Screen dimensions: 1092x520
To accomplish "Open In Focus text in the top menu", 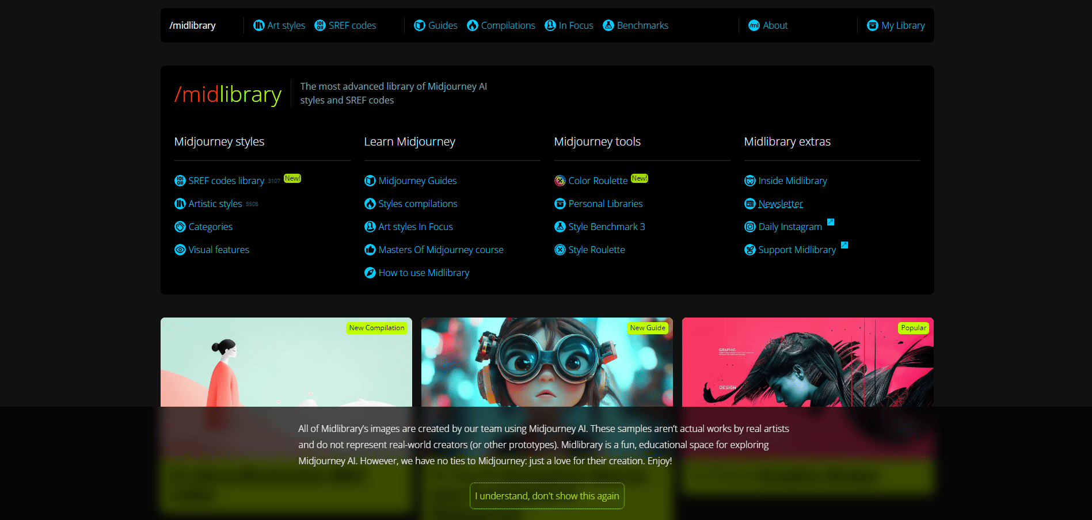I will pyautogui.click(x=576, y=25).
